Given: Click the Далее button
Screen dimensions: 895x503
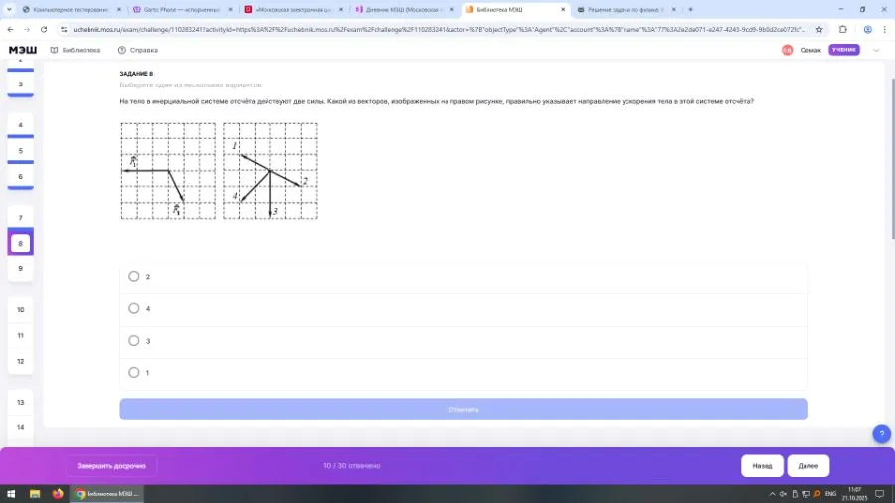Looking at the screenshot, I should 807,466.
